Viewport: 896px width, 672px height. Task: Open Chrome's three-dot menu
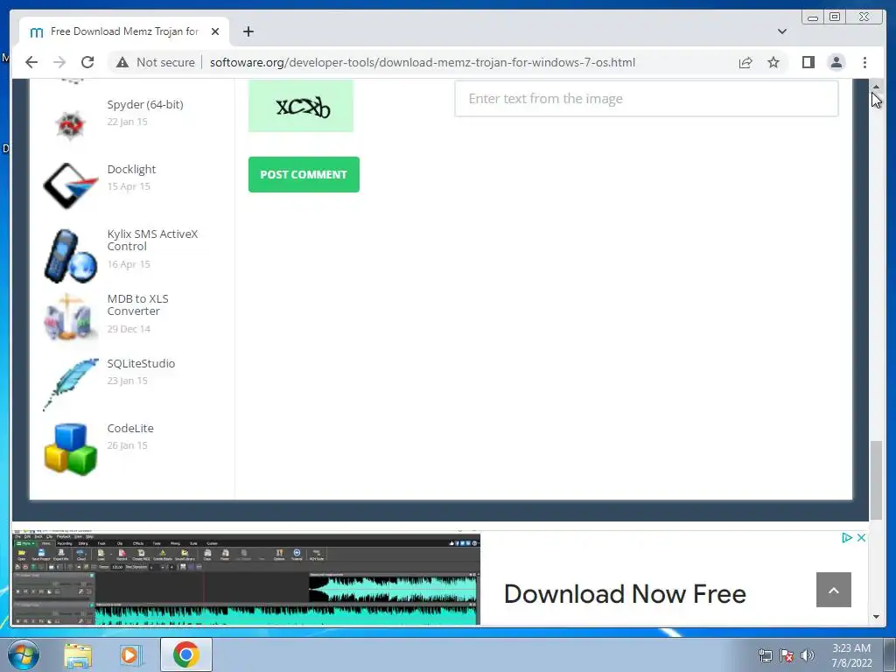pyautogui.click(x=864, y=62)
